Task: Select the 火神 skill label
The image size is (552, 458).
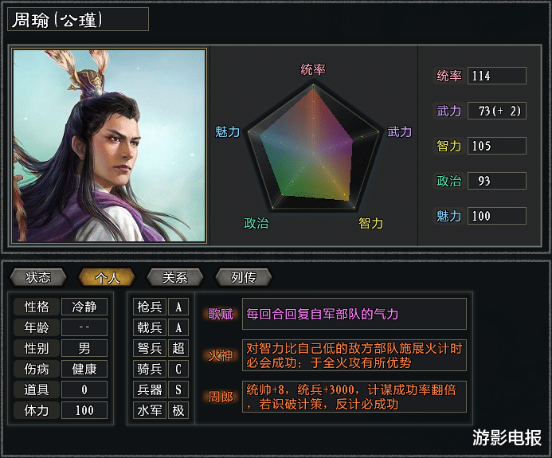Action: coord(221,355)
